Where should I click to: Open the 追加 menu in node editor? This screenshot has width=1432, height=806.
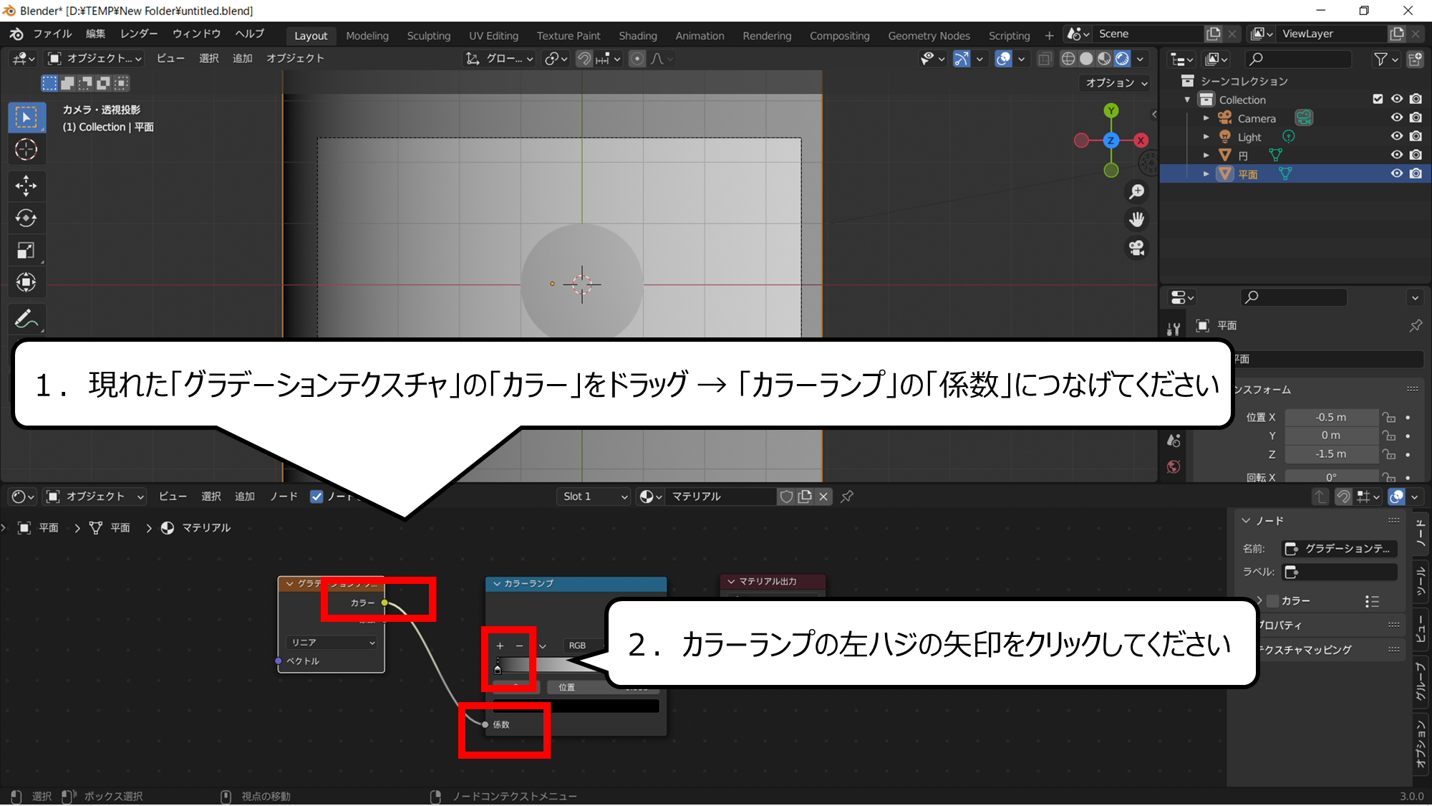click(x=245, y=496)
